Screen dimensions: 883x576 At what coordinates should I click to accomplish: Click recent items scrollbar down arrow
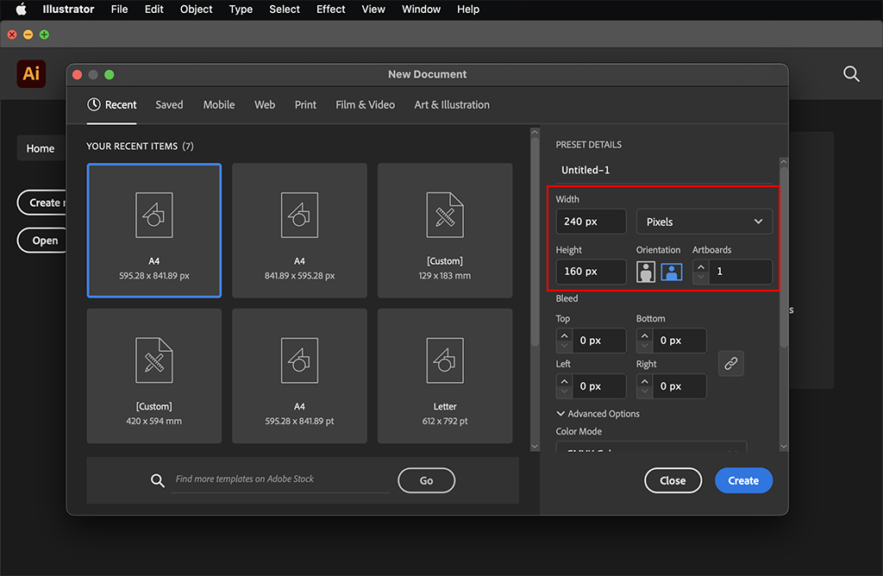[x=535, y=447]
